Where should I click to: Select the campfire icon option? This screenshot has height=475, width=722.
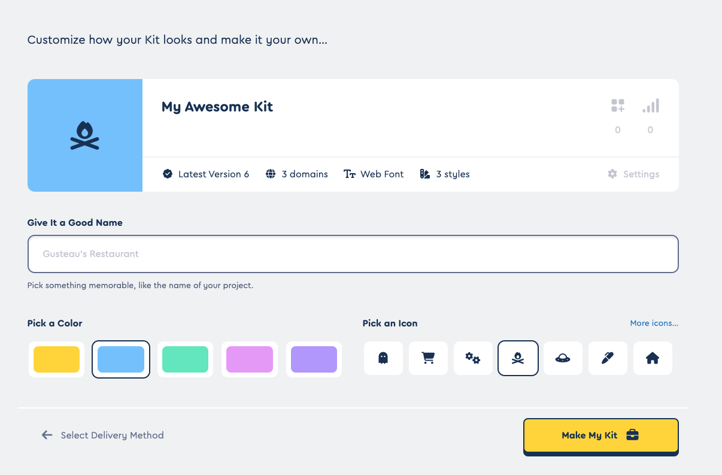518,358
